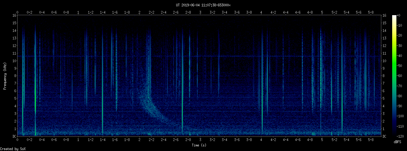Viewport: 407px width, 151px height.
Task: Select the -20 tick on the dBFS scale
Action: pyautogui.click(x=400, y=35)
